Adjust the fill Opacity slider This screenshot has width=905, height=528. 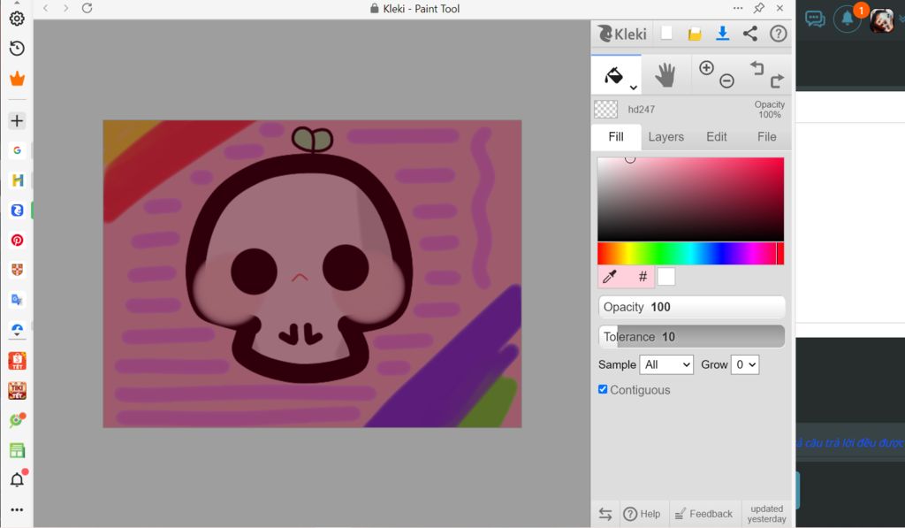click(691, 307)
